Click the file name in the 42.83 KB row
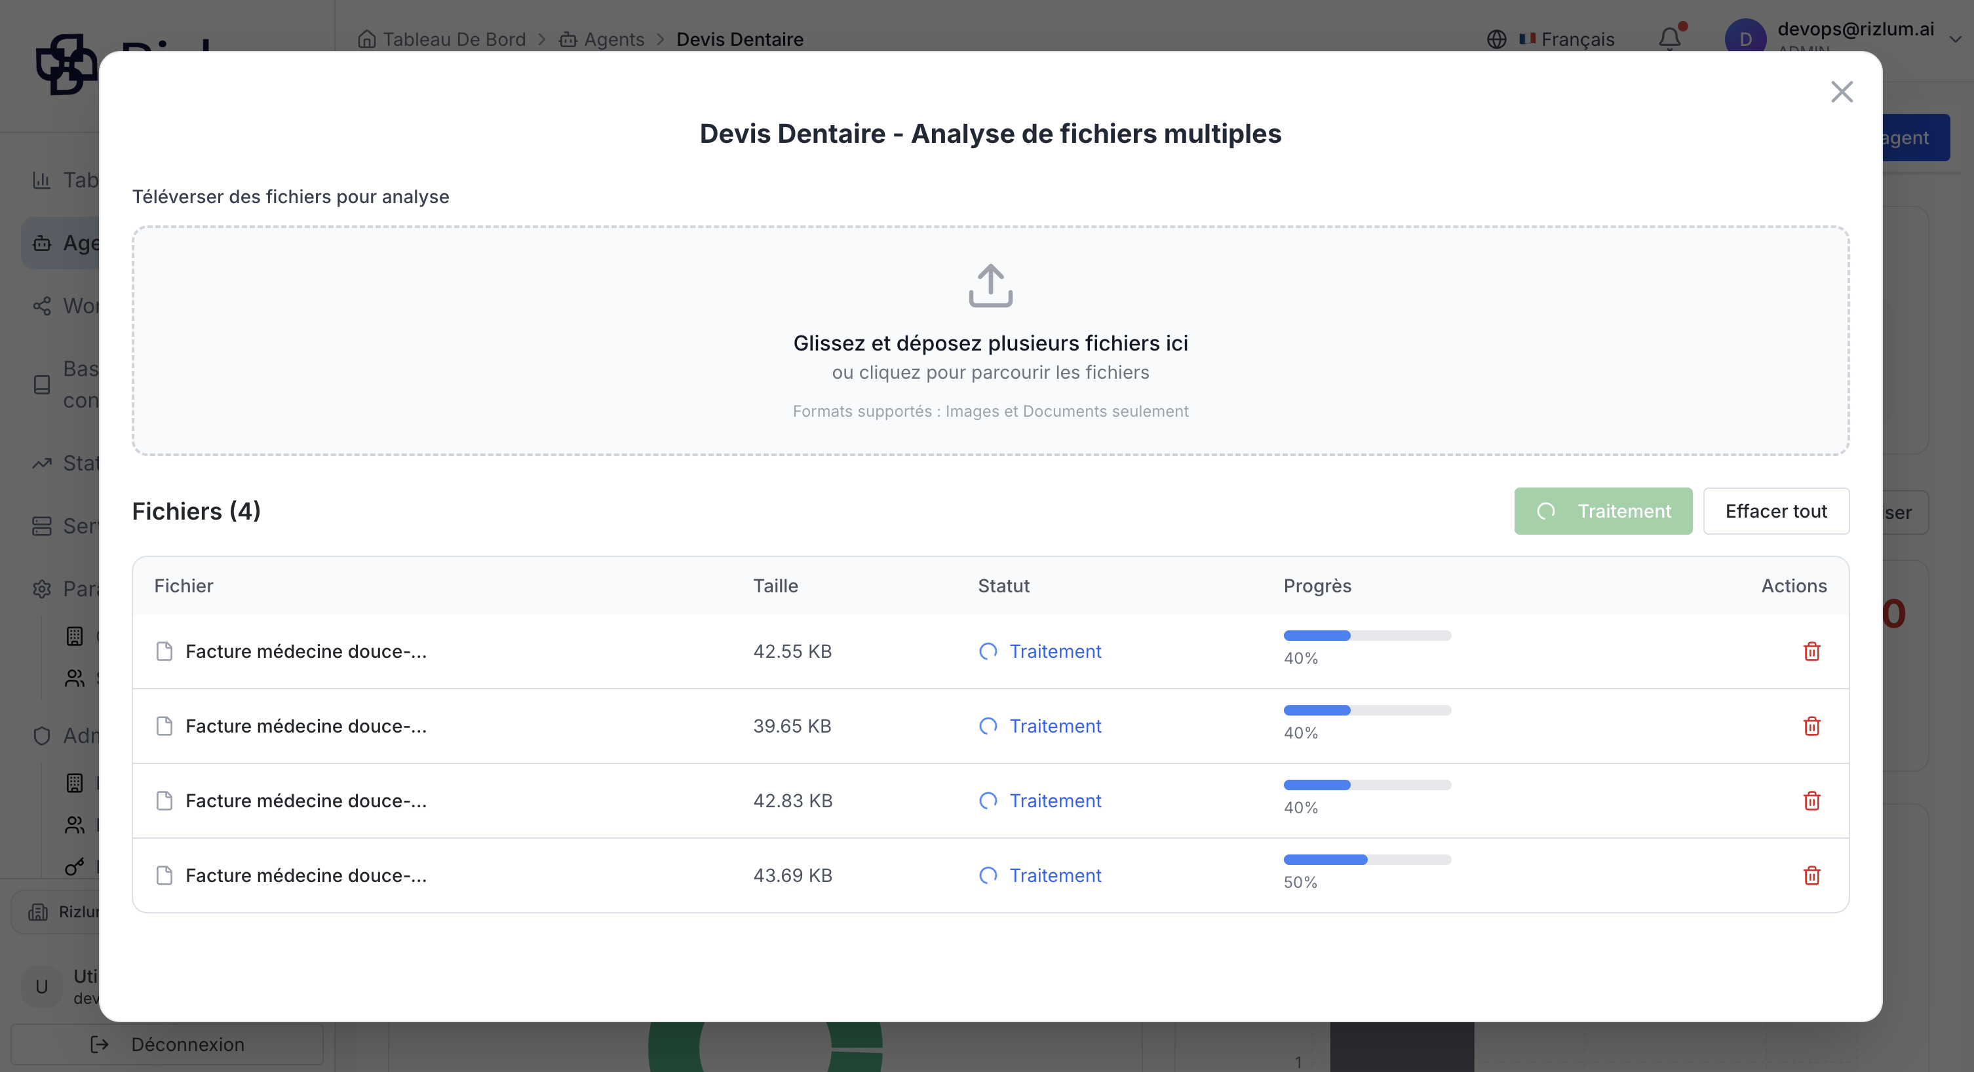This screenshot has height=1072, width=1974. (306, 801)
